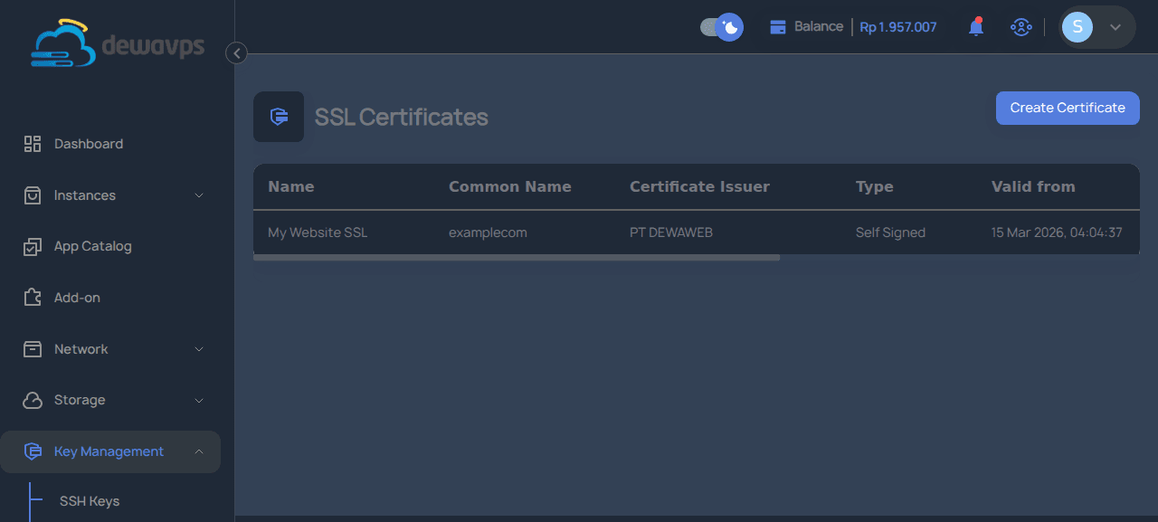This screenshot has height=522, width=1158.
Task: Click the horizontal table scrollbar
Action: [x=516, y=257]
